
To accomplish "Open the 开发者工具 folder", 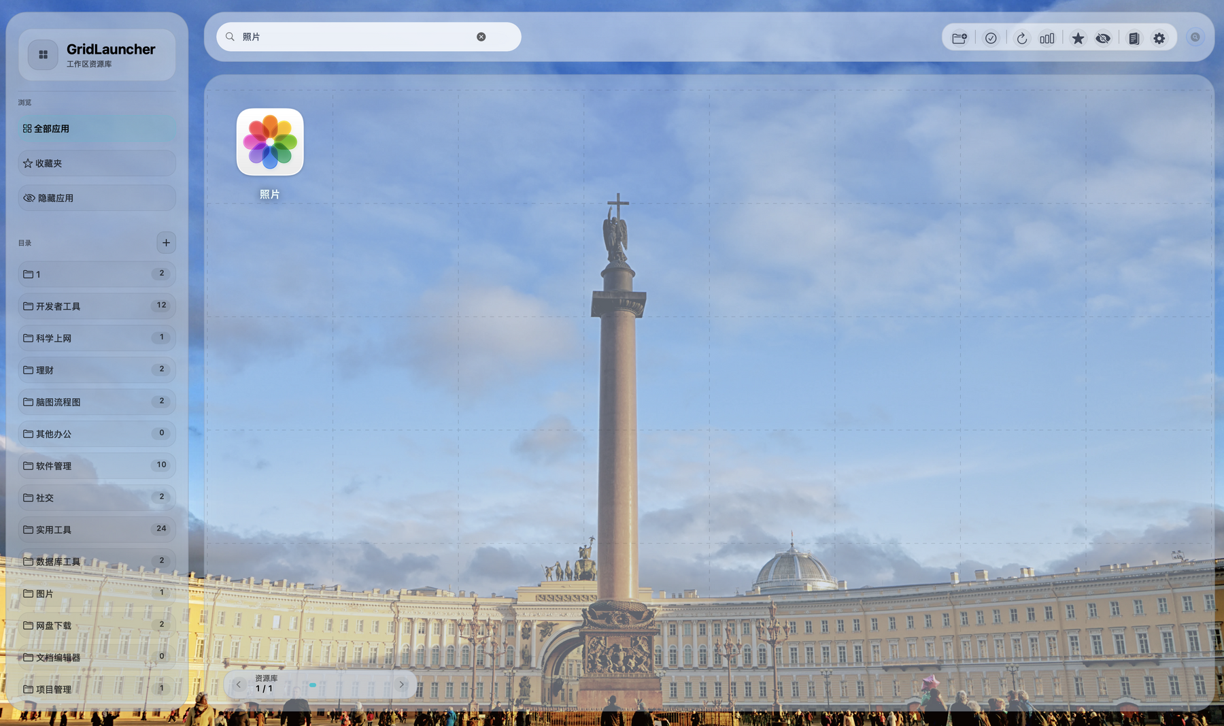I will click(97, 306).
